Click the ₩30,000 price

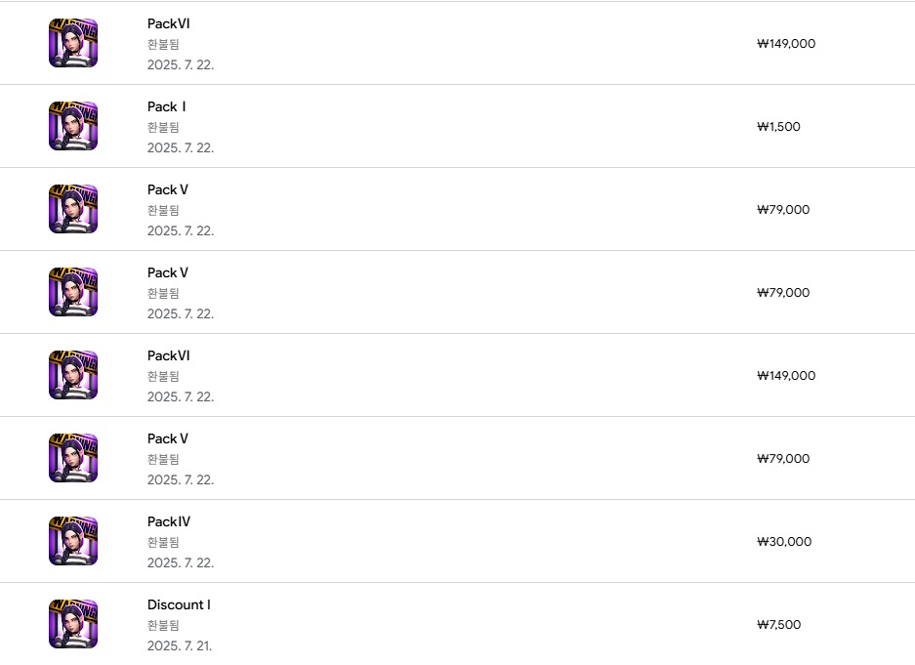point(784,542)
